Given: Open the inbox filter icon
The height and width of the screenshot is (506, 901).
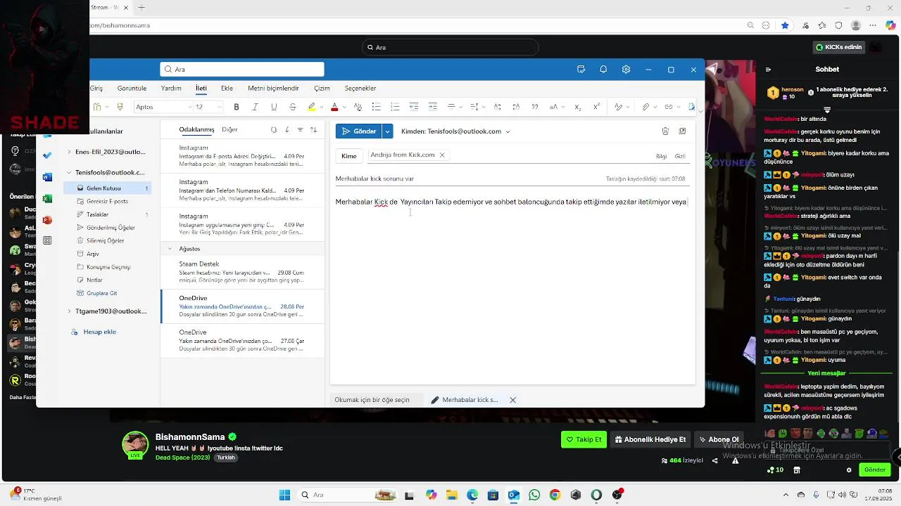Looking at the screenshot, I should click(x=301, y=129).
